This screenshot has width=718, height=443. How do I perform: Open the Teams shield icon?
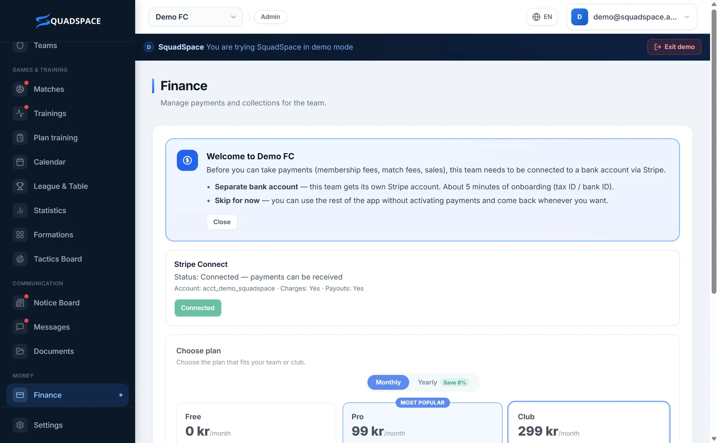click(20, 46)
